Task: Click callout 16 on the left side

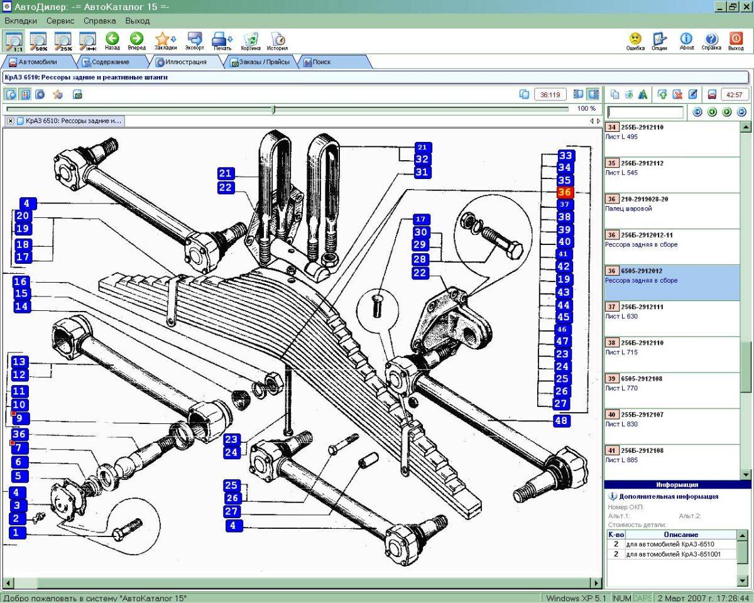Action: [21, 282]
